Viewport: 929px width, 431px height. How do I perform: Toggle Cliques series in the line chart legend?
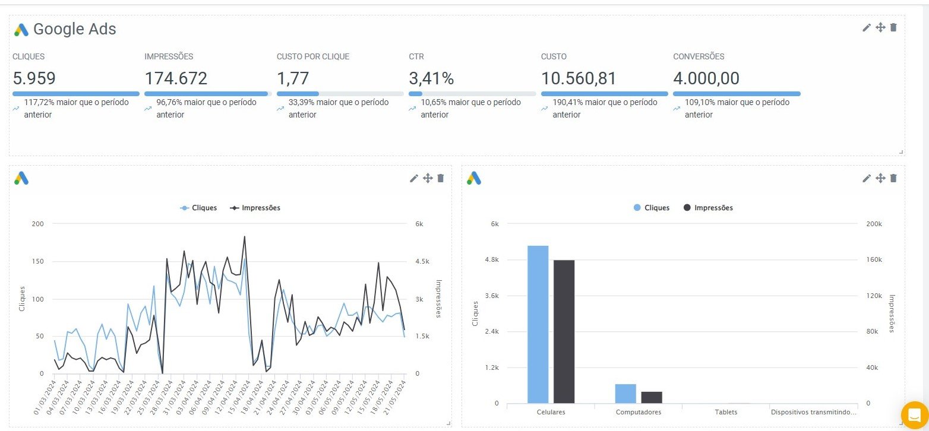(x=199, y=208)
